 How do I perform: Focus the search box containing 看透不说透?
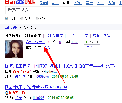(63, 10)
